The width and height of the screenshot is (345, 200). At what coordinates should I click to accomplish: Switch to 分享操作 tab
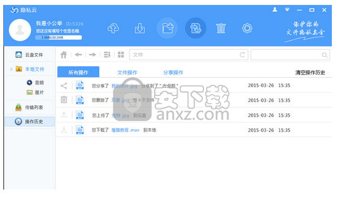tap(173, 72)
